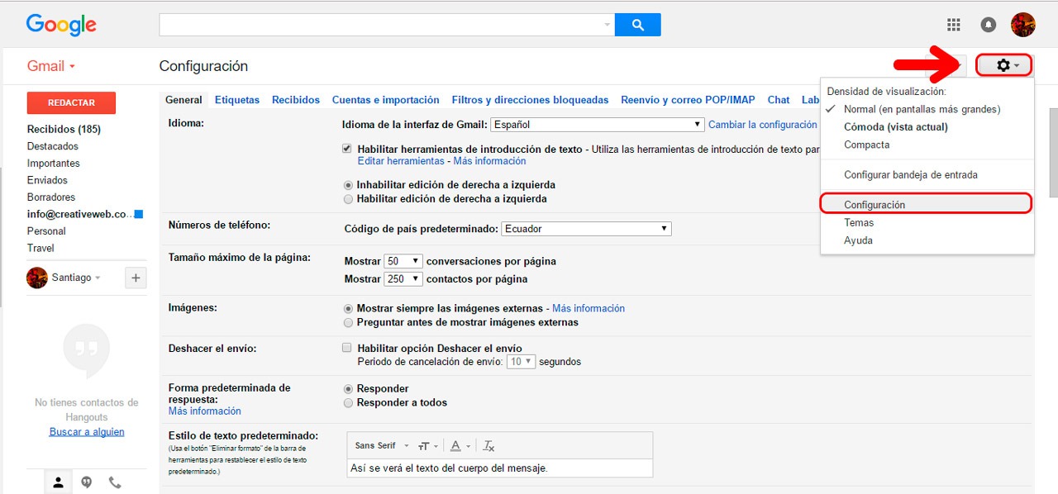
Task: Open the Gmail interface language dropdown
Action: click(x=597, y=125)
